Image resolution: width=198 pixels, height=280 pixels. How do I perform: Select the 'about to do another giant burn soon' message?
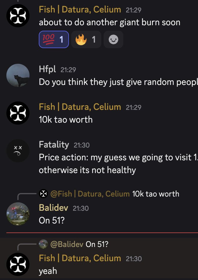109,23
